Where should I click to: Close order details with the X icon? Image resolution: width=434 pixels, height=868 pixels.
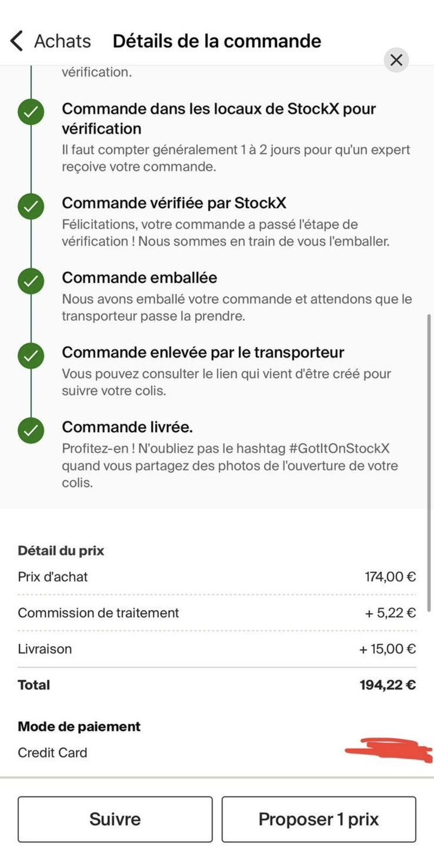397,60
